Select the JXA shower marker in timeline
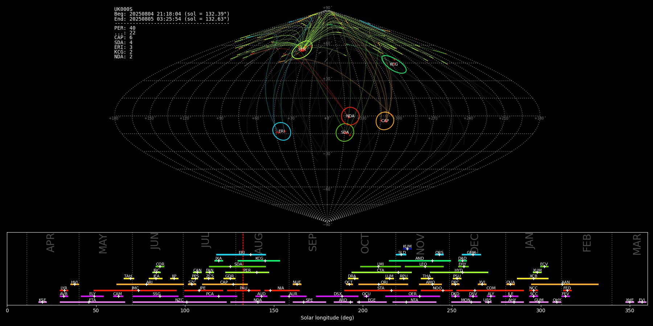The image size is (653, 326). click(219, 261)
